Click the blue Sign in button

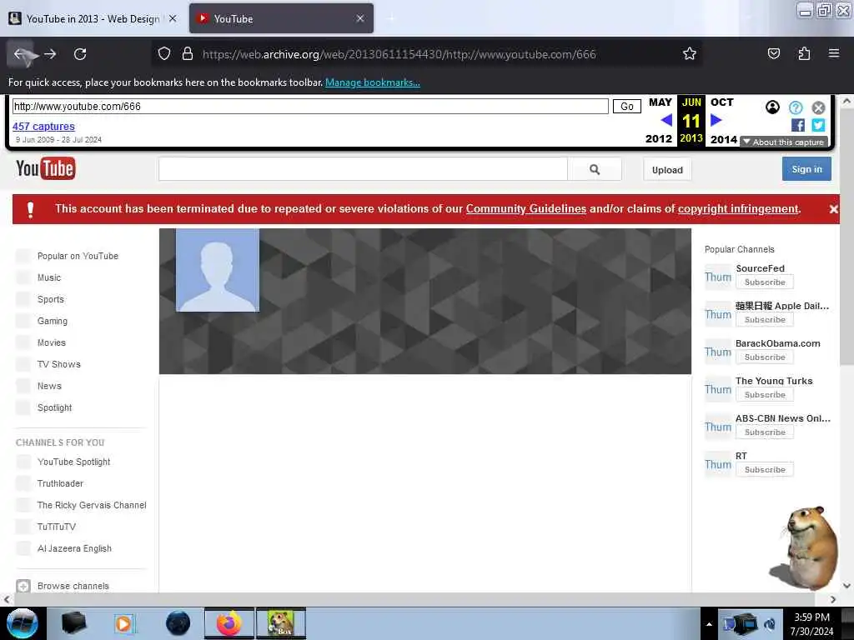[806, 169]
